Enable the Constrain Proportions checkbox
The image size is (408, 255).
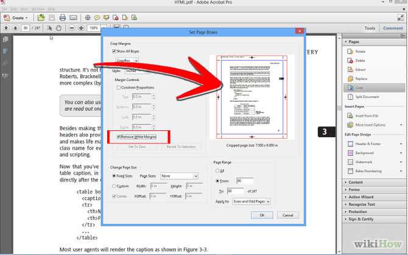119,88
